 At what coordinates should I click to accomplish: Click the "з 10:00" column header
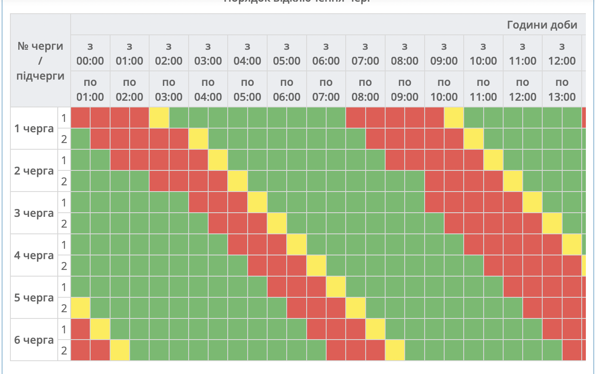point(483,53)
